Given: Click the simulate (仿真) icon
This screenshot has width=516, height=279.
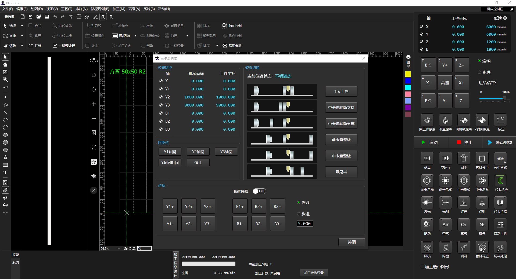Looking at the screenshot, I should click(427, 159).
